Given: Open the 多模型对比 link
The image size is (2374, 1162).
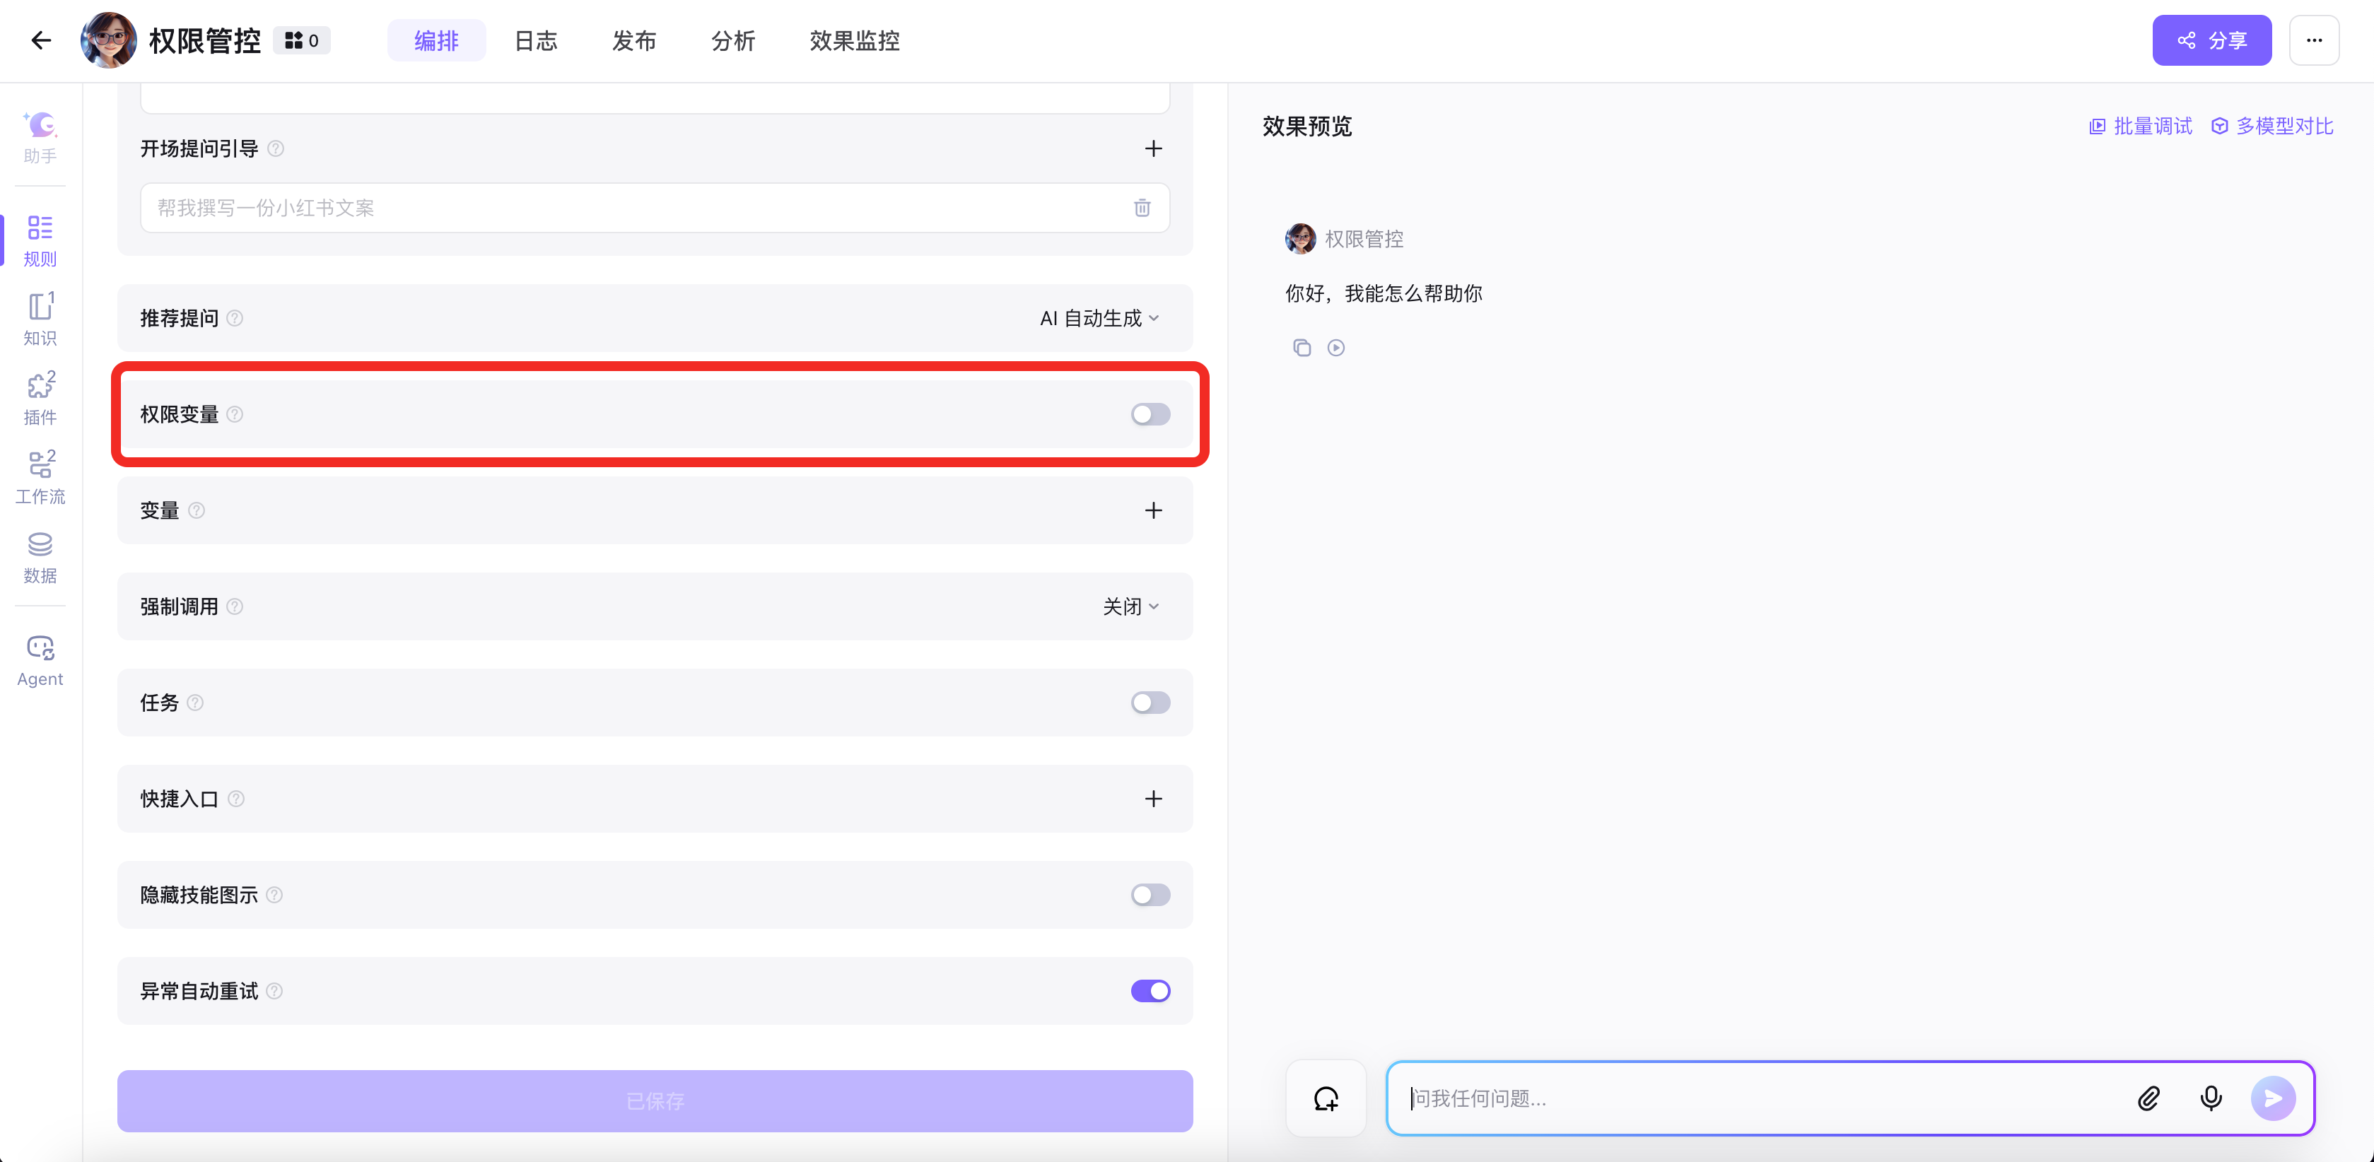Looking at the screenshot, I should pos(2273,127).
